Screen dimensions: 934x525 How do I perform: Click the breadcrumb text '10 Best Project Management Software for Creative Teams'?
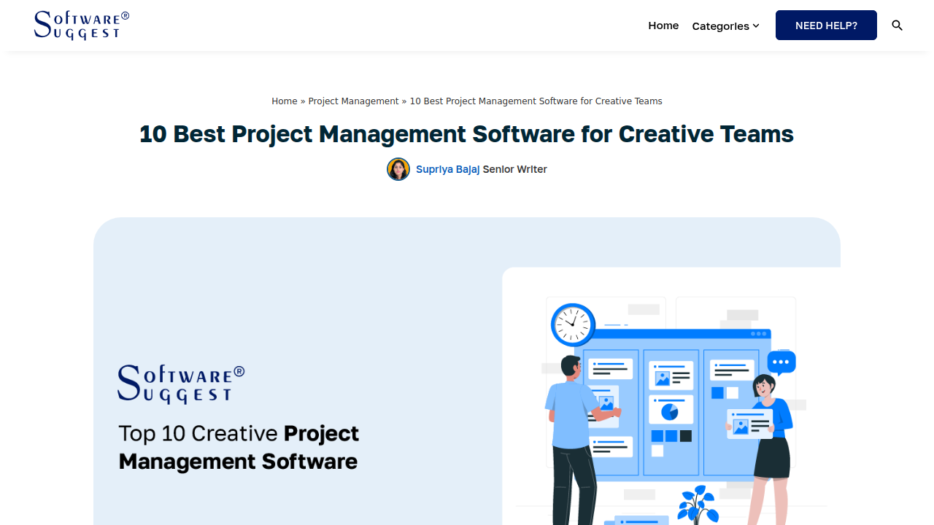[x=536, y=101]
